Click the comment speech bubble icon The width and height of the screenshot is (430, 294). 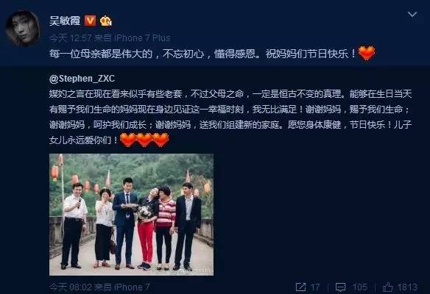(x=341, y=287)
